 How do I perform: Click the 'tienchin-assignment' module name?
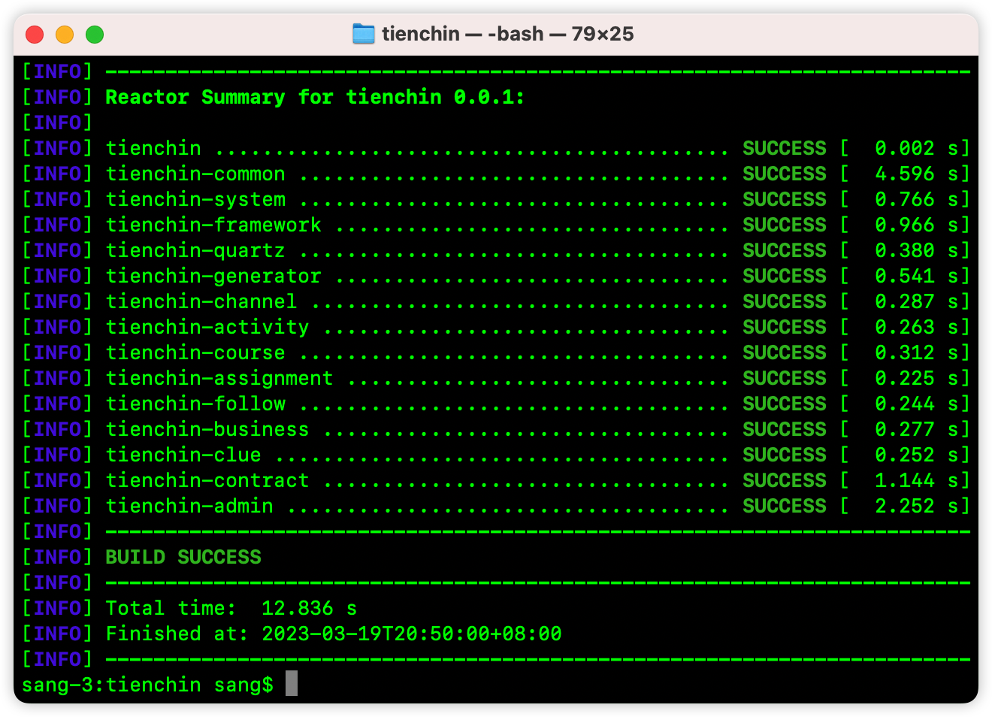[x=219, y=378]
